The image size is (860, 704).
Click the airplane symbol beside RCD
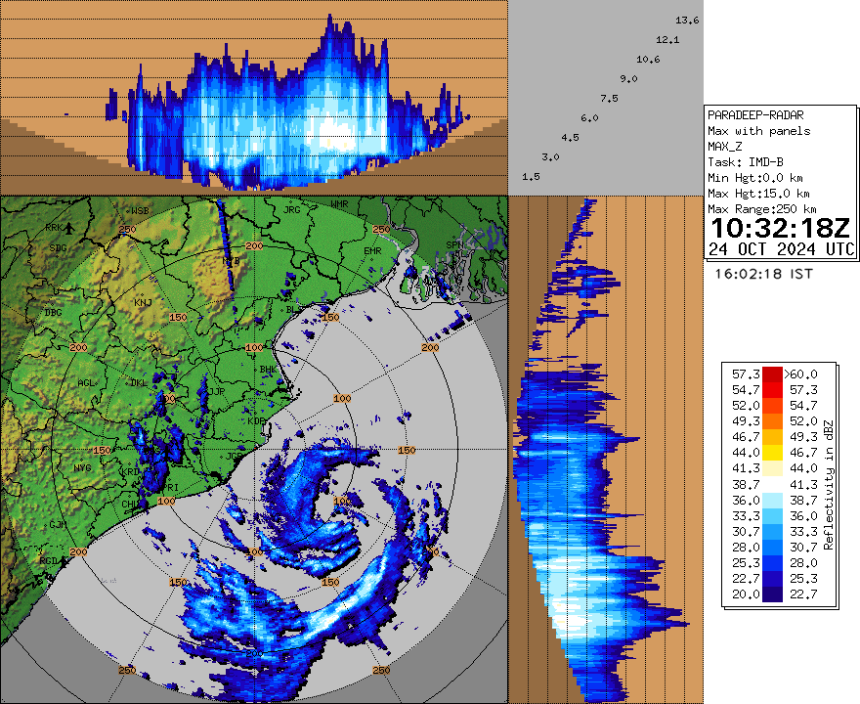tap(65, 561)
